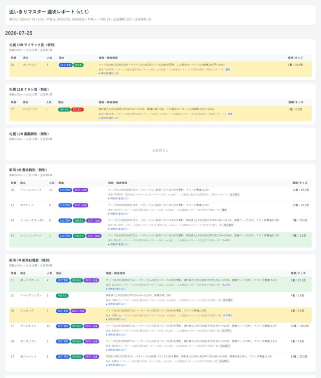Click horse number 17 in Niigata 7R table

click(12, 357)
